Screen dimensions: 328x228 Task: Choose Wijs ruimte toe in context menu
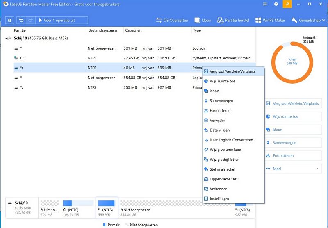click(x=233, y=81)
